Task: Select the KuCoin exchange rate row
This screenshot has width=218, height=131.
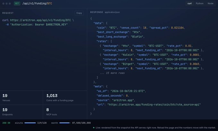Action: coord(152,57)
